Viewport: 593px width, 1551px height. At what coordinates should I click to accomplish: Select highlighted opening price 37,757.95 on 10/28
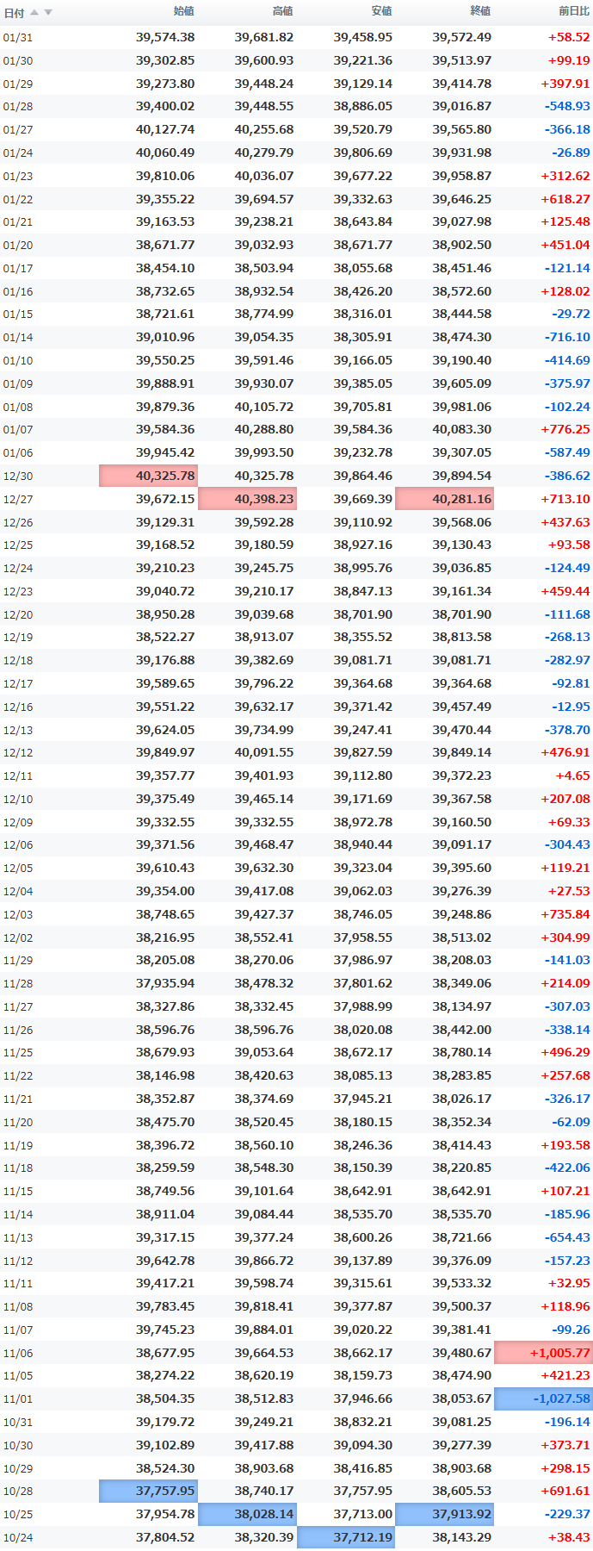coord(148,1492)
